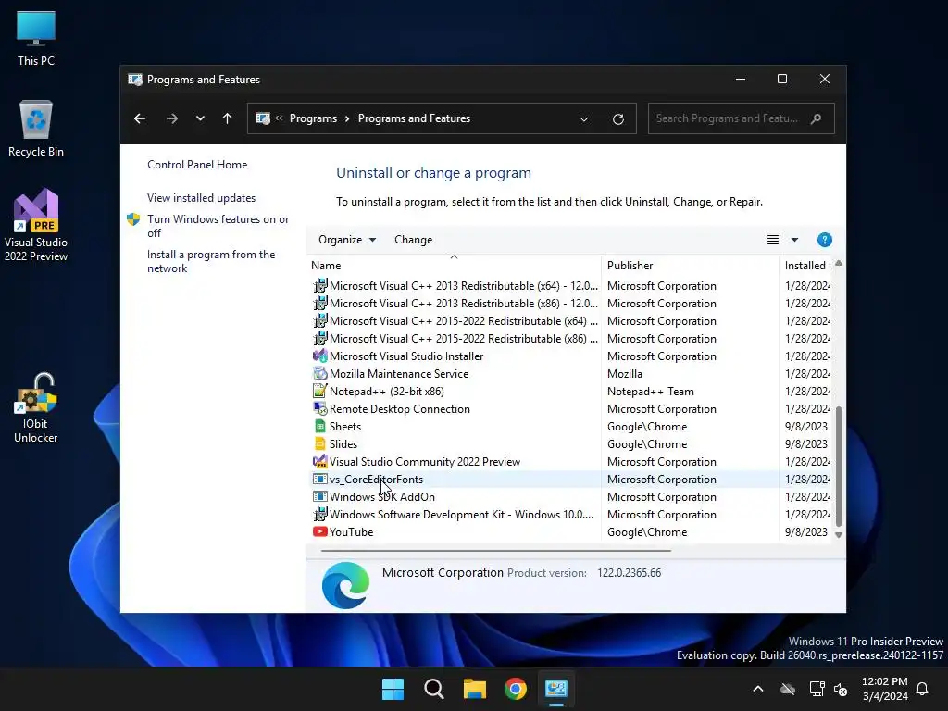Viewport: 948px width, 711px height.
Task: Select Visual C++ 2015-2022 Redistributable (x64) icon
Action: click(x=319, y=321)
